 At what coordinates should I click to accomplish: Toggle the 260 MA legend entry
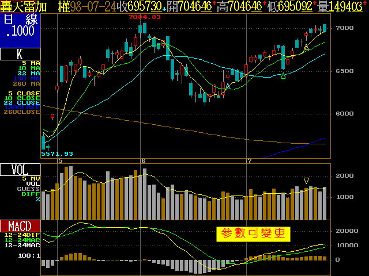click(28, 84)
